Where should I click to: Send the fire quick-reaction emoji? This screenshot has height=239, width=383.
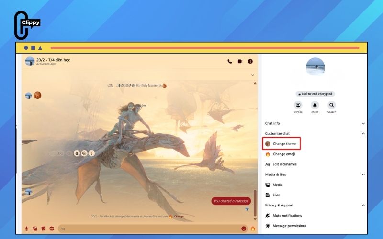tap(253, 228)
